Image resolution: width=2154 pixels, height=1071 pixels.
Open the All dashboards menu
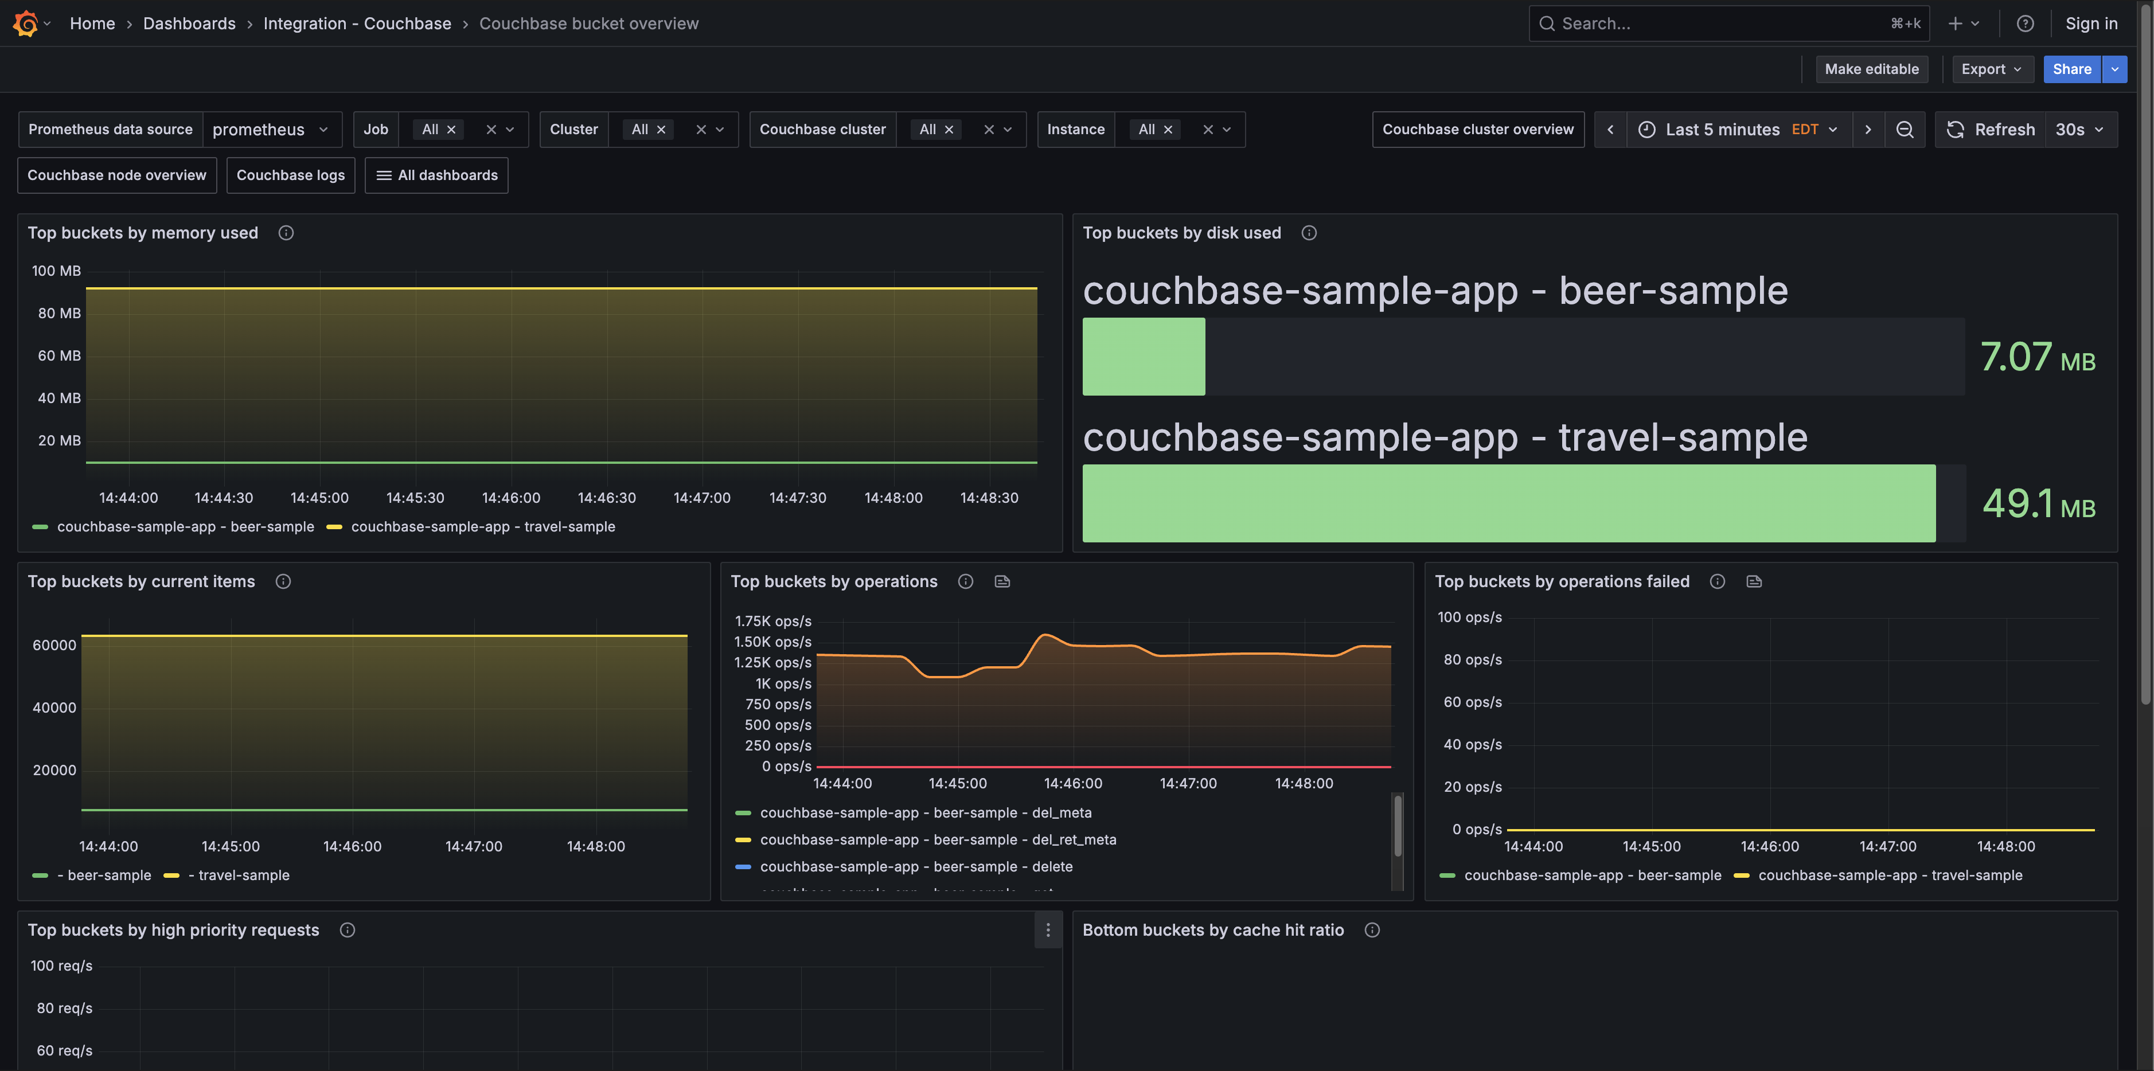pos(436,175)
